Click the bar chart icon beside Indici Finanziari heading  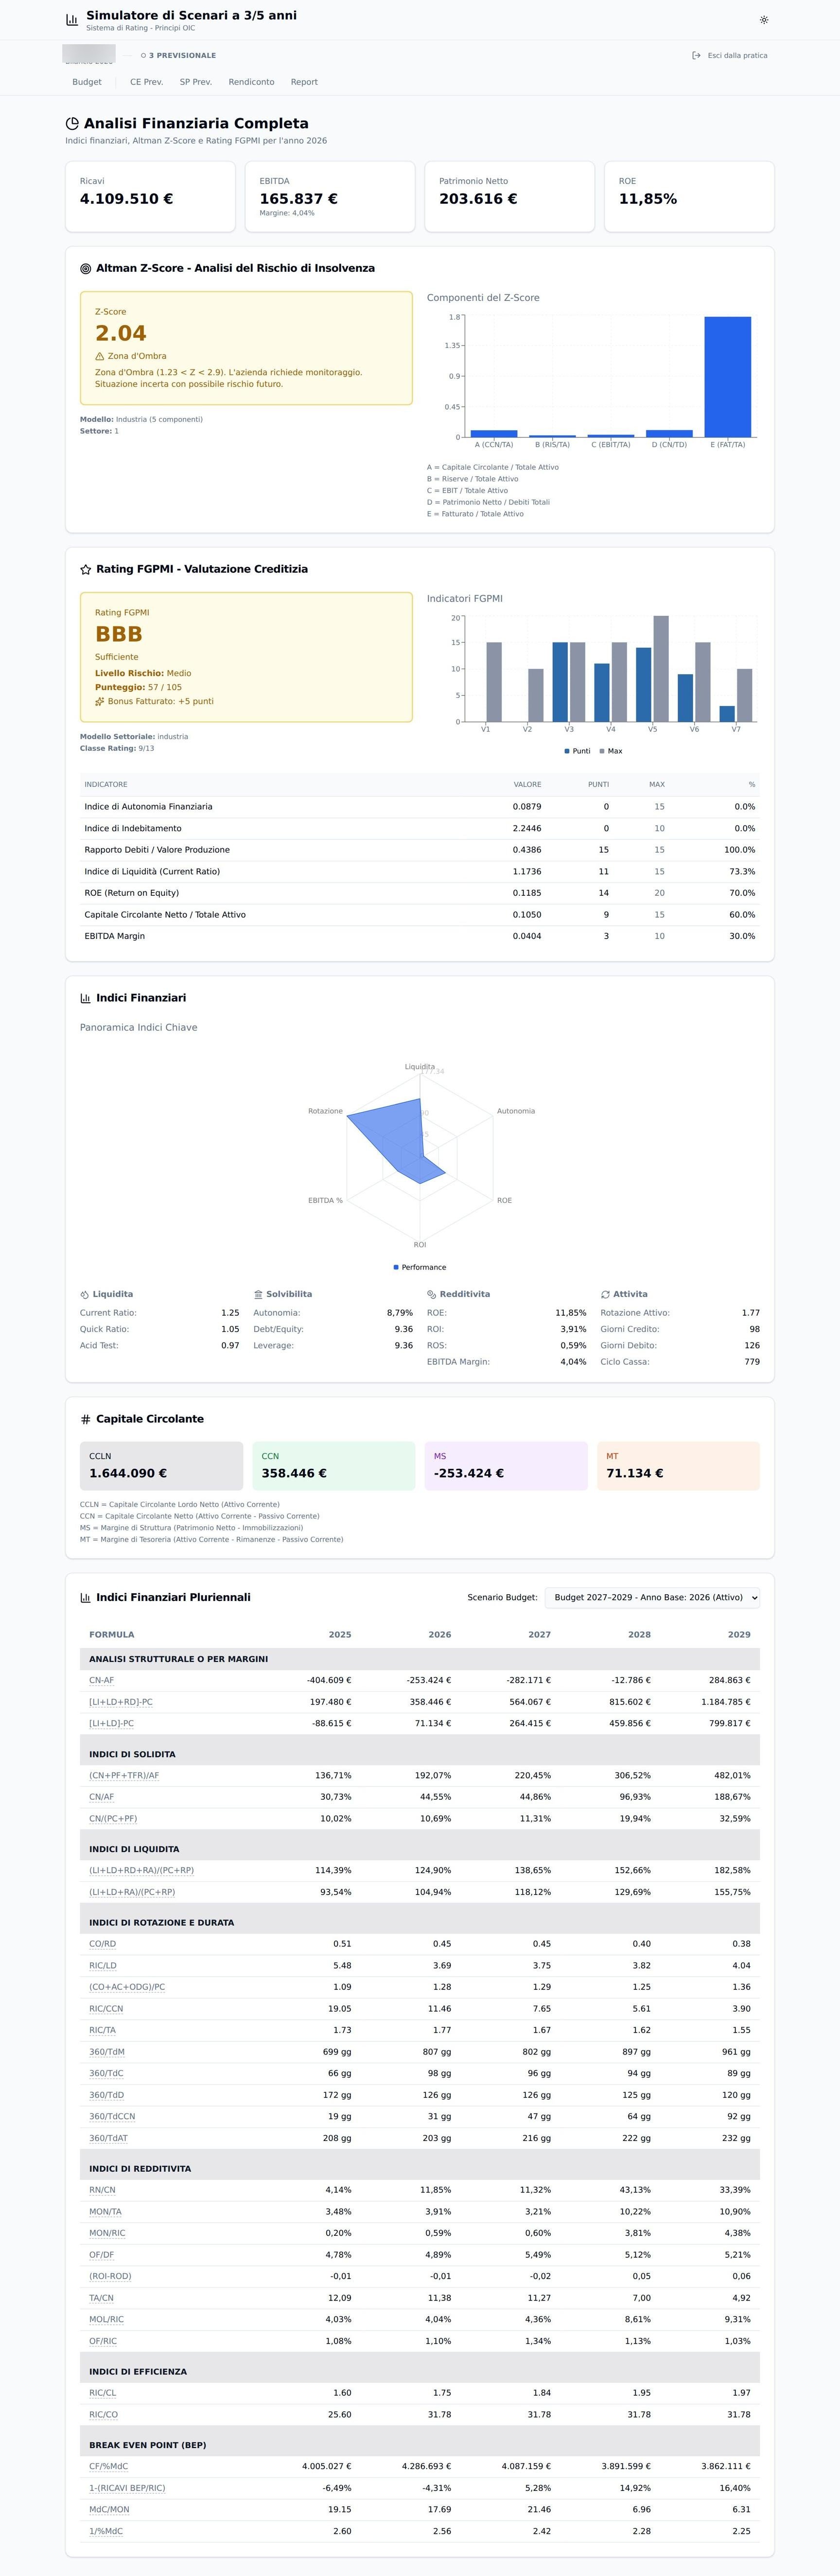85,998
